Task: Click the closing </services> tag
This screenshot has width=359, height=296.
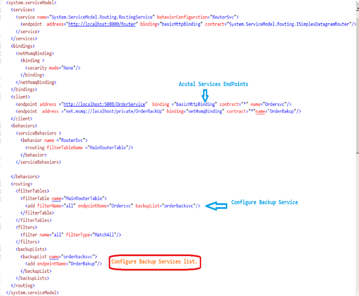Action: point(24,39)
